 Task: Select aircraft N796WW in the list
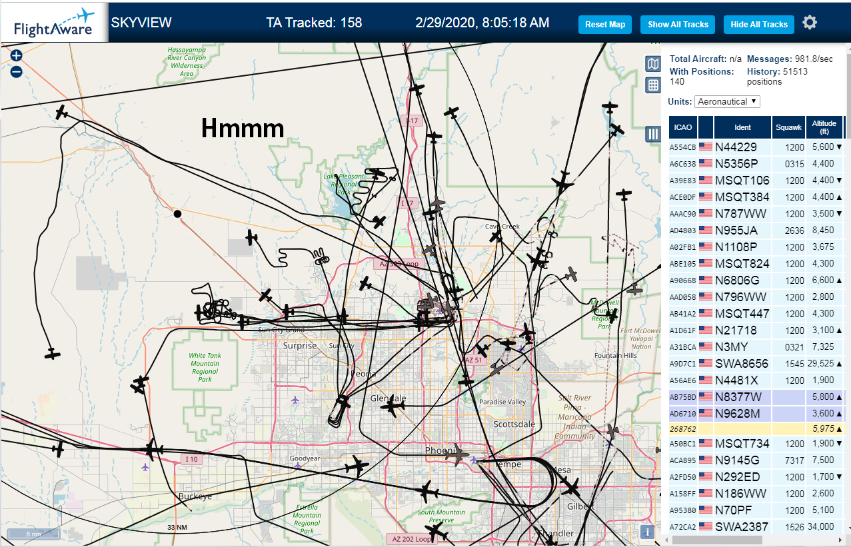[x=756, y=297]
